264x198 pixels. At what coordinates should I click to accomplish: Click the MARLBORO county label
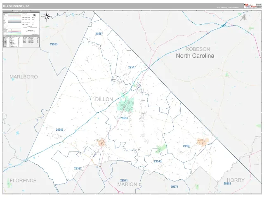coord(24,77)
